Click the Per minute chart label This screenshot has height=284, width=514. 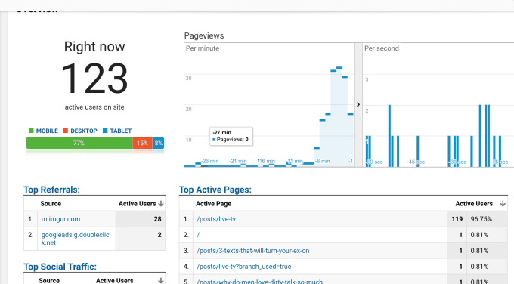pos(203,48)
